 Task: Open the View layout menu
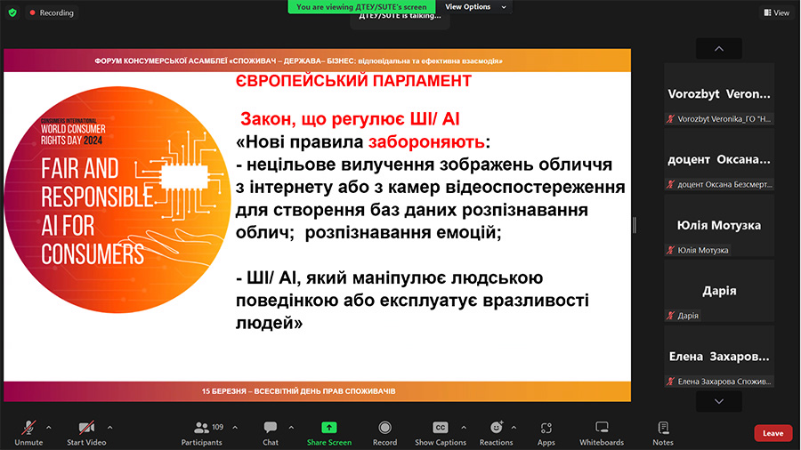click(776, 12)
